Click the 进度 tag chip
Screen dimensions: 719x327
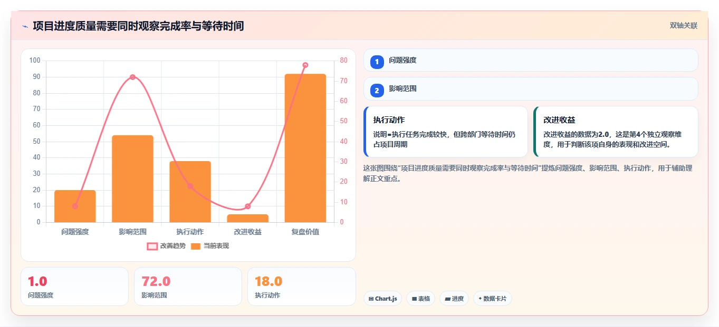point(454,299)
